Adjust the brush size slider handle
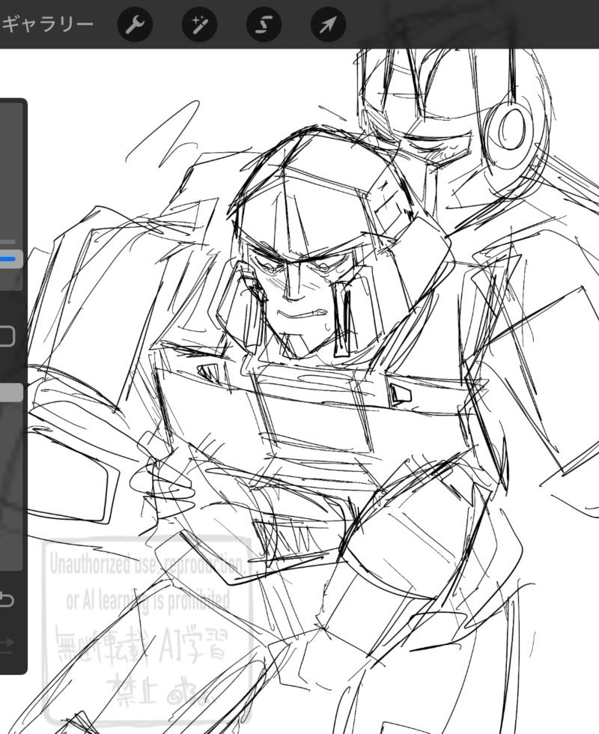Image resolution: width=599 pixels, height=734 pixels. 10,259
